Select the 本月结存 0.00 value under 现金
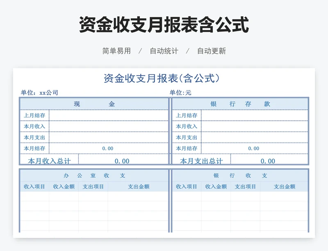The height and width of the screenshot is (251, 328). (108, 148)
